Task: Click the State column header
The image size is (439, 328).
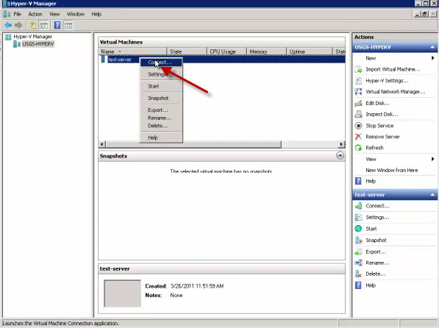Action: [x=187, y=51]
